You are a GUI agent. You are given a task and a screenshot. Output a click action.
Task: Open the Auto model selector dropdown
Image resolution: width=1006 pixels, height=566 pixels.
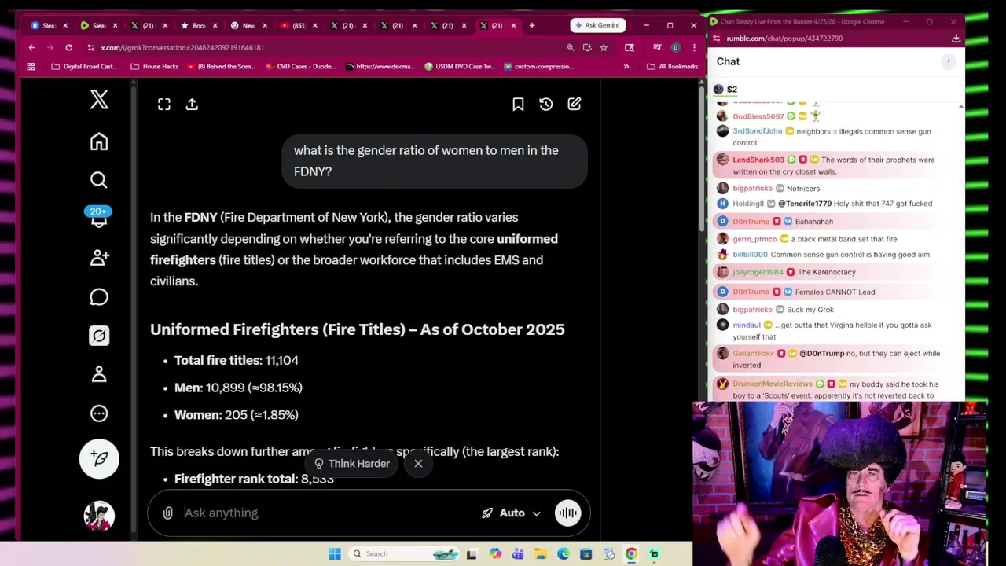click(511, 513)
